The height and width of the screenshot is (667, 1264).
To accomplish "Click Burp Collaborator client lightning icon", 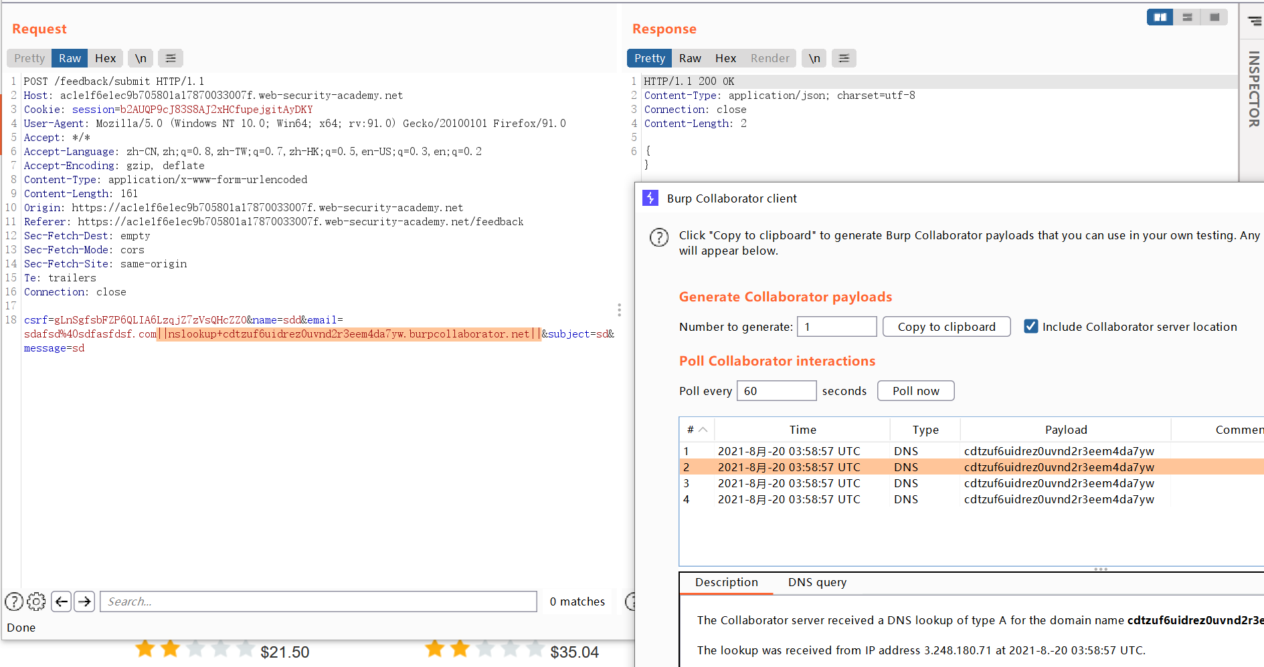I will (x=650, y=198).
